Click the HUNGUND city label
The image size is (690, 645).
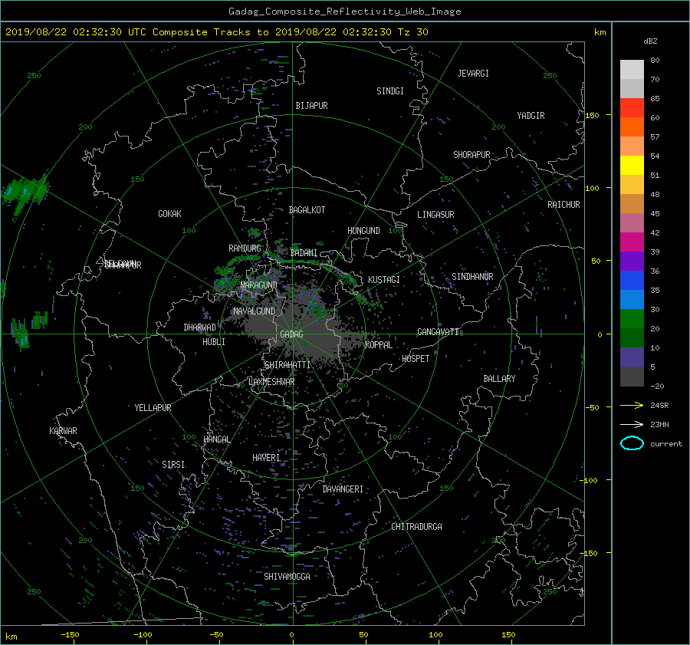click(363, 231)
